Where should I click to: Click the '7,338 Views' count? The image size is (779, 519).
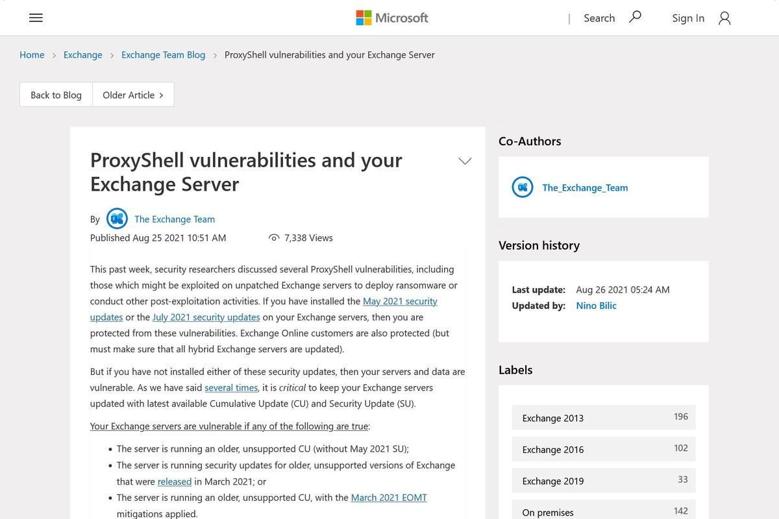click(x=308, y=237)
